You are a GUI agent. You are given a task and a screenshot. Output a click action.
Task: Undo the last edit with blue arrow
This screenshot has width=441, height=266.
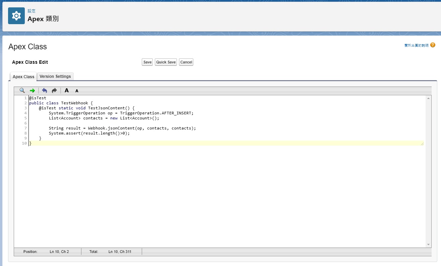click(44, 91)
